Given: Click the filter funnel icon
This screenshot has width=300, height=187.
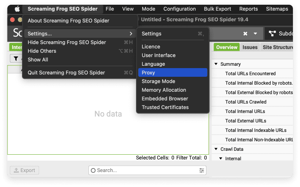Looking at the screenshot, I should coord(16,58).
